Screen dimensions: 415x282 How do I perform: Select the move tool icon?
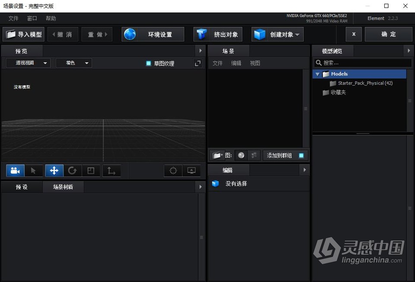(54, 170)
